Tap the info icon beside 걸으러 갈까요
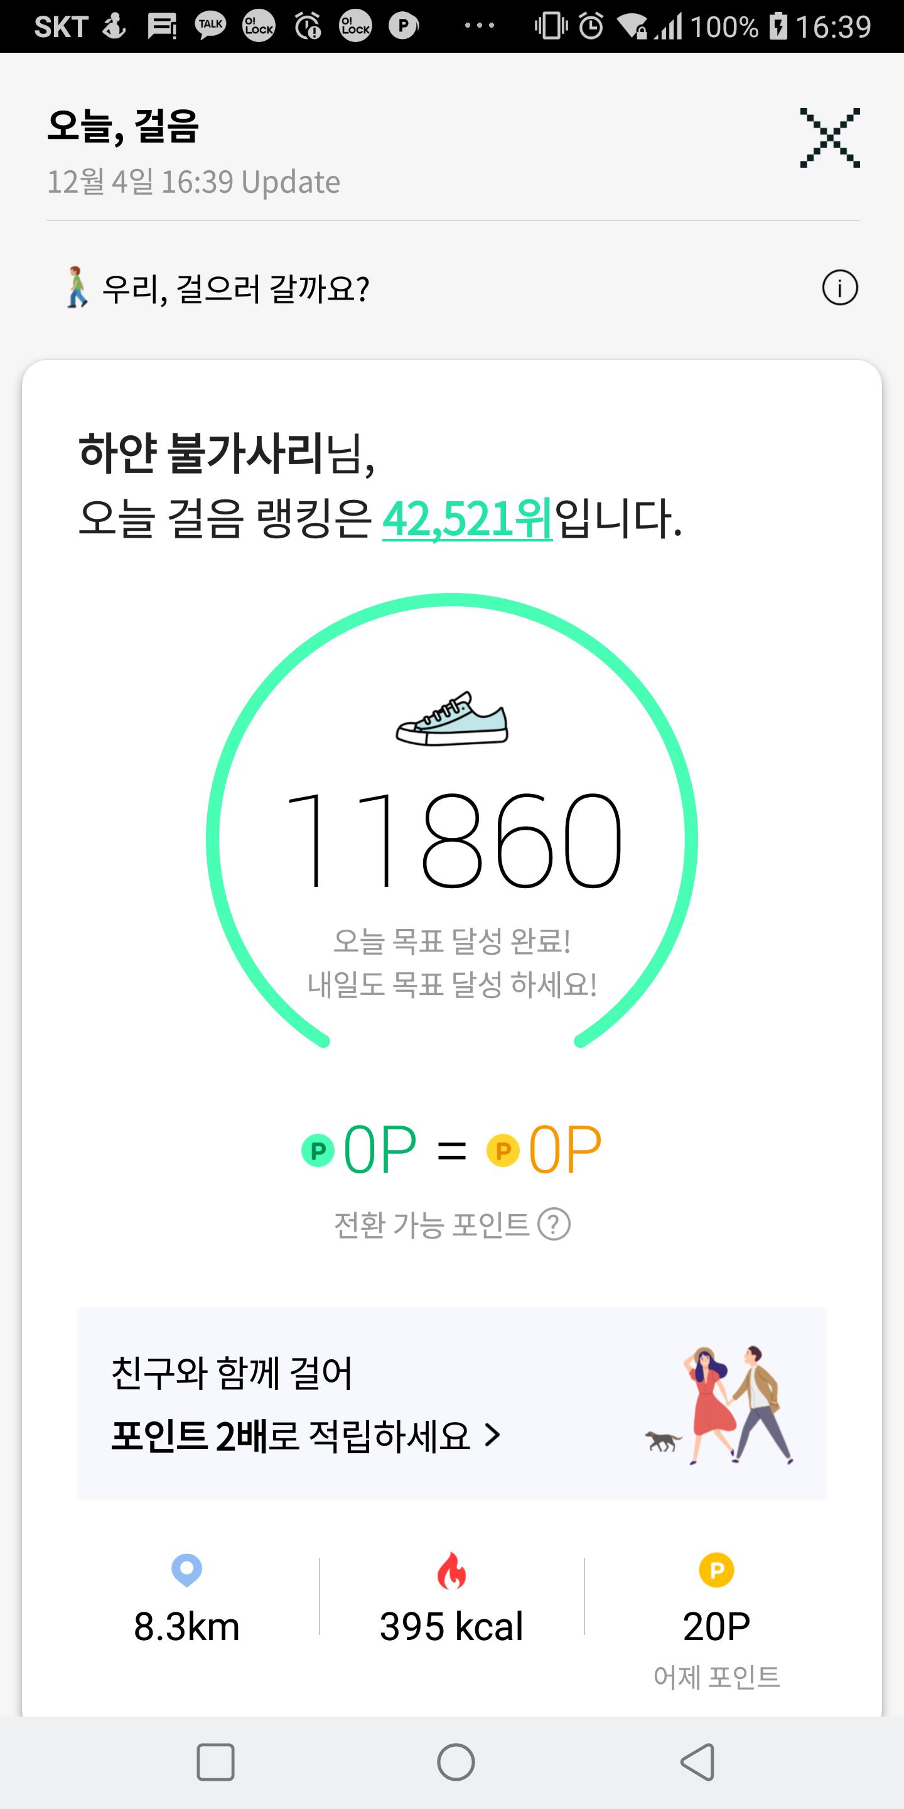The image size is (904, 1809). pyautogui.click(x=839, y=288)
